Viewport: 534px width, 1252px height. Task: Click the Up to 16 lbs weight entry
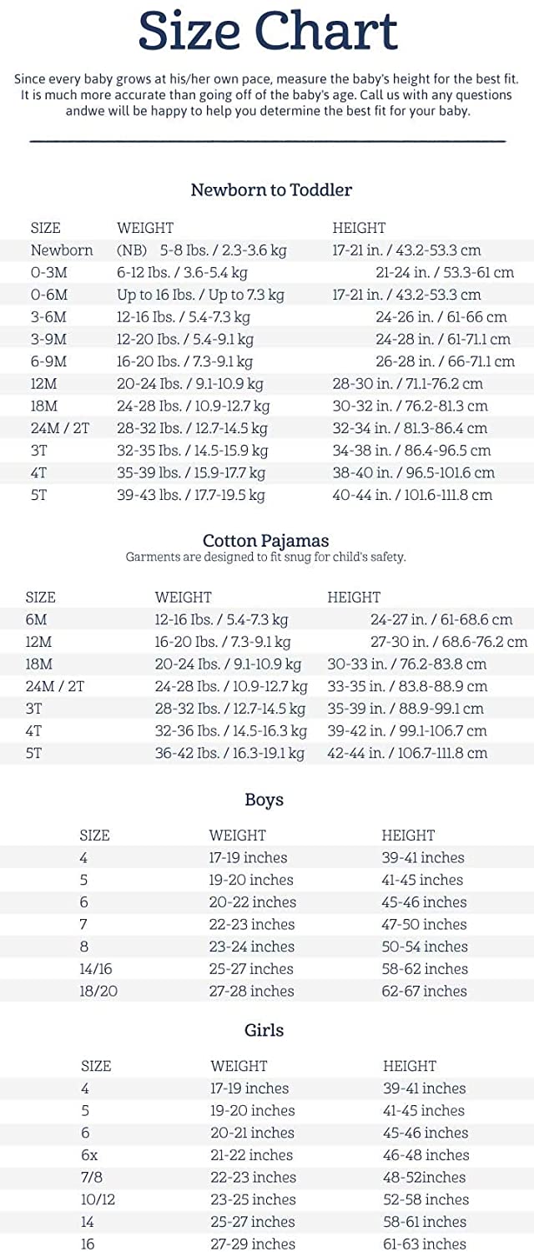tap(200, 295)
